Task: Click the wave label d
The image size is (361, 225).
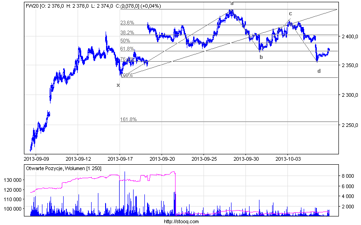Action: 319,71
